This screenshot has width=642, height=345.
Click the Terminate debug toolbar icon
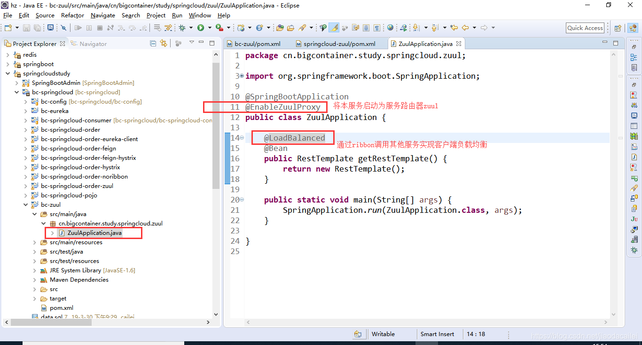tap(100, 28)
